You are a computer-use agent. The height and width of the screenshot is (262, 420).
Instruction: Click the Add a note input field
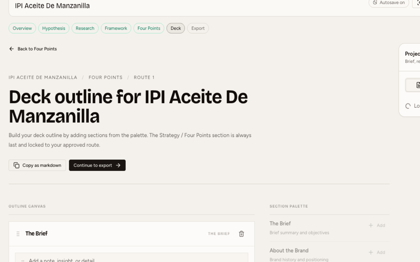[132, 258]
